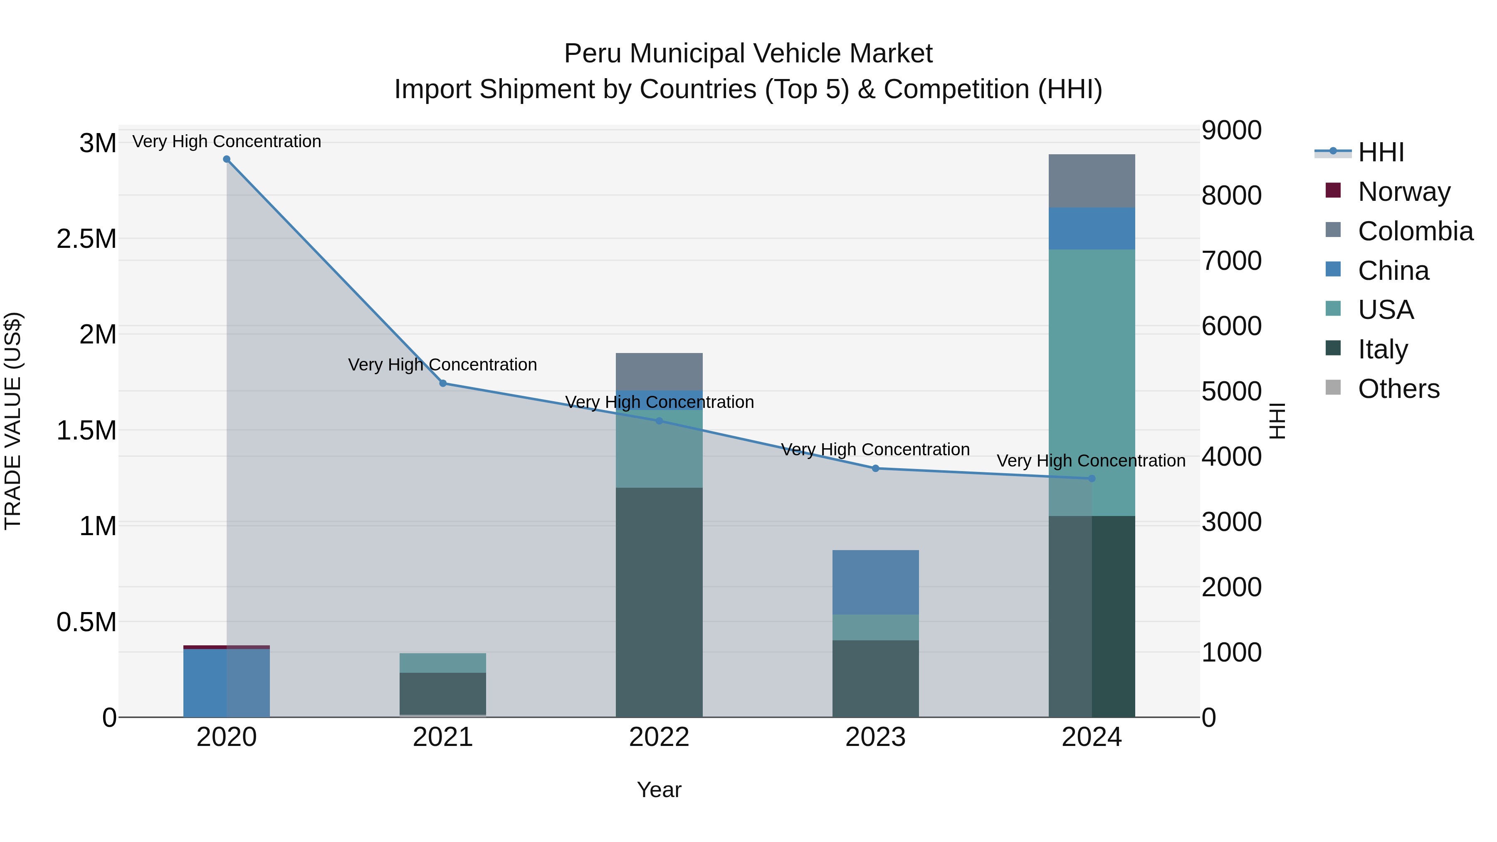Click the 2021 Very High Concentration annotation
This screenshot has height=842, width=1497.
(443, 365)
